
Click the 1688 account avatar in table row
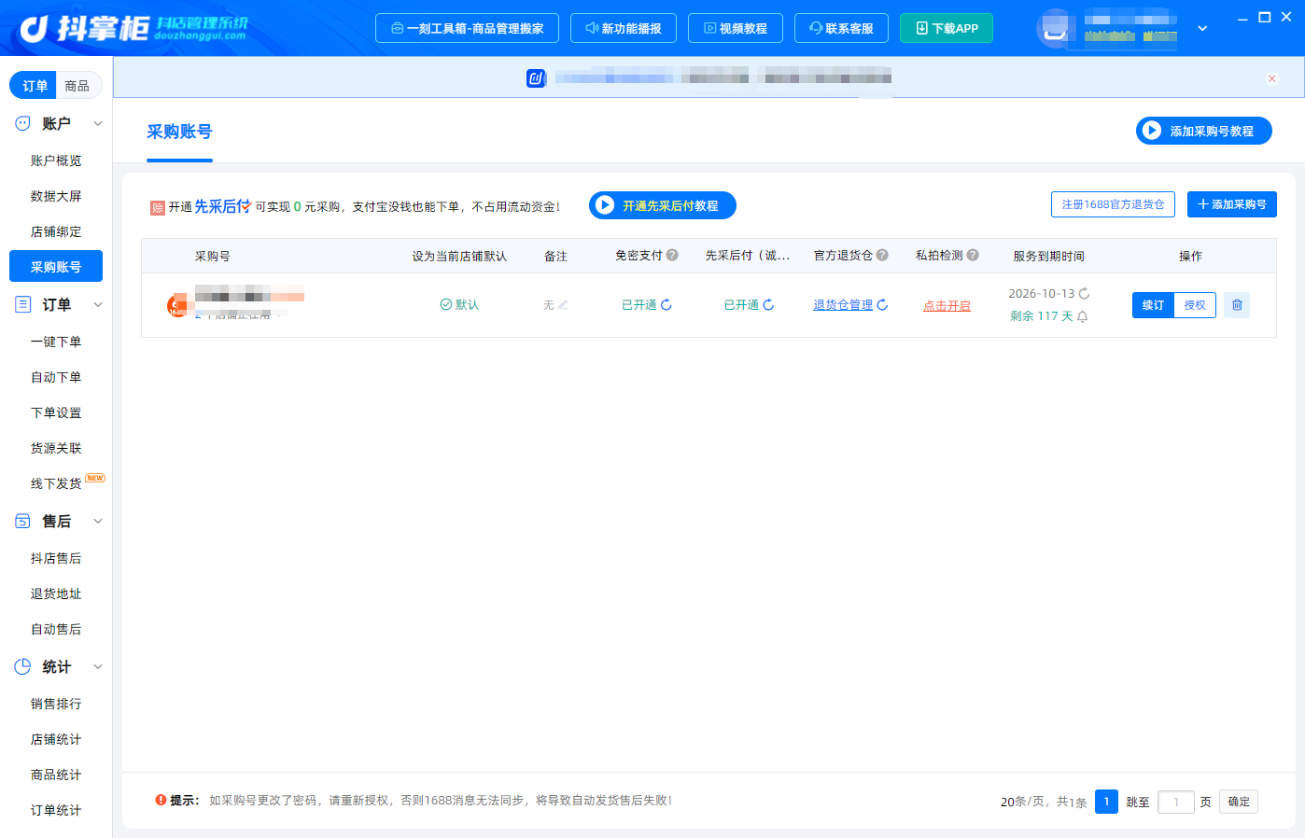176,305
